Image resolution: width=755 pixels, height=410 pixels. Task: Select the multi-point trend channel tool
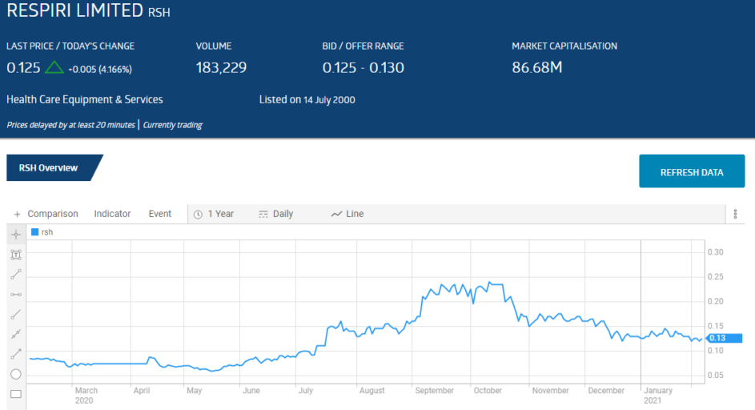pos(16,335)
